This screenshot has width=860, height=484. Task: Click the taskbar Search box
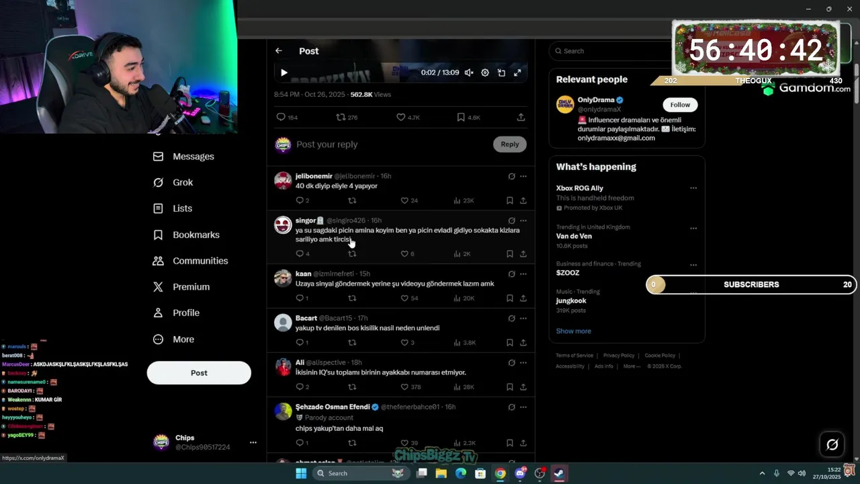pos(360,473)
